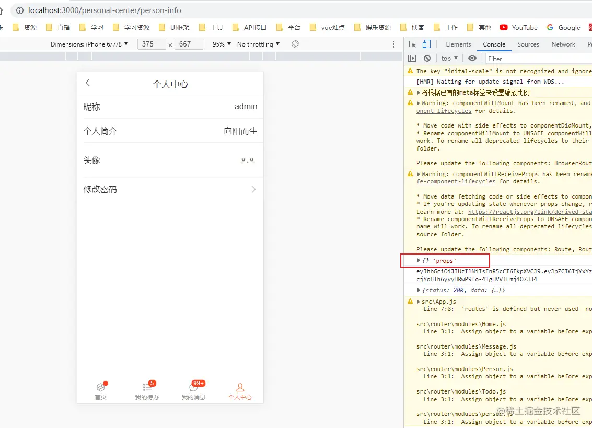Open the reactjs.org derived-state link
This screenshot has width=592, height=428.
point(530,212)
